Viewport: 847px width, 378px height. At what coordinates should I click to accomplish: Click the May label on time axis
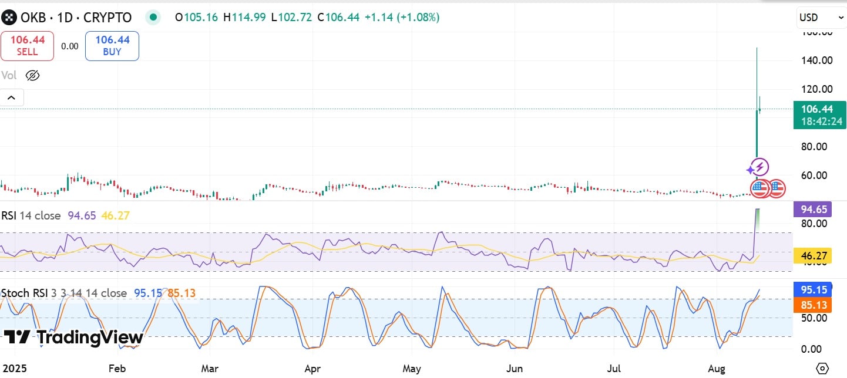pyautogui.click(x=412, y=369)
